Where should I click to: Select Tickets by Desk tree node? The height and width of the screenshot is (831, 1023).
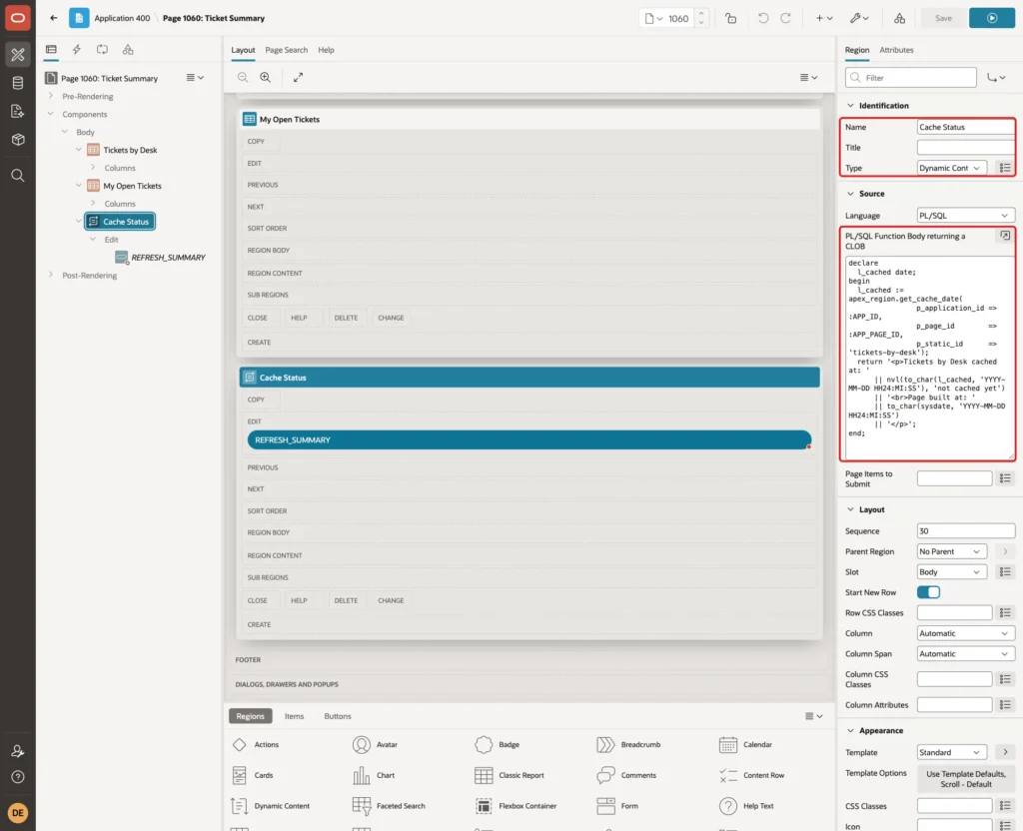(x=130, y=150)
